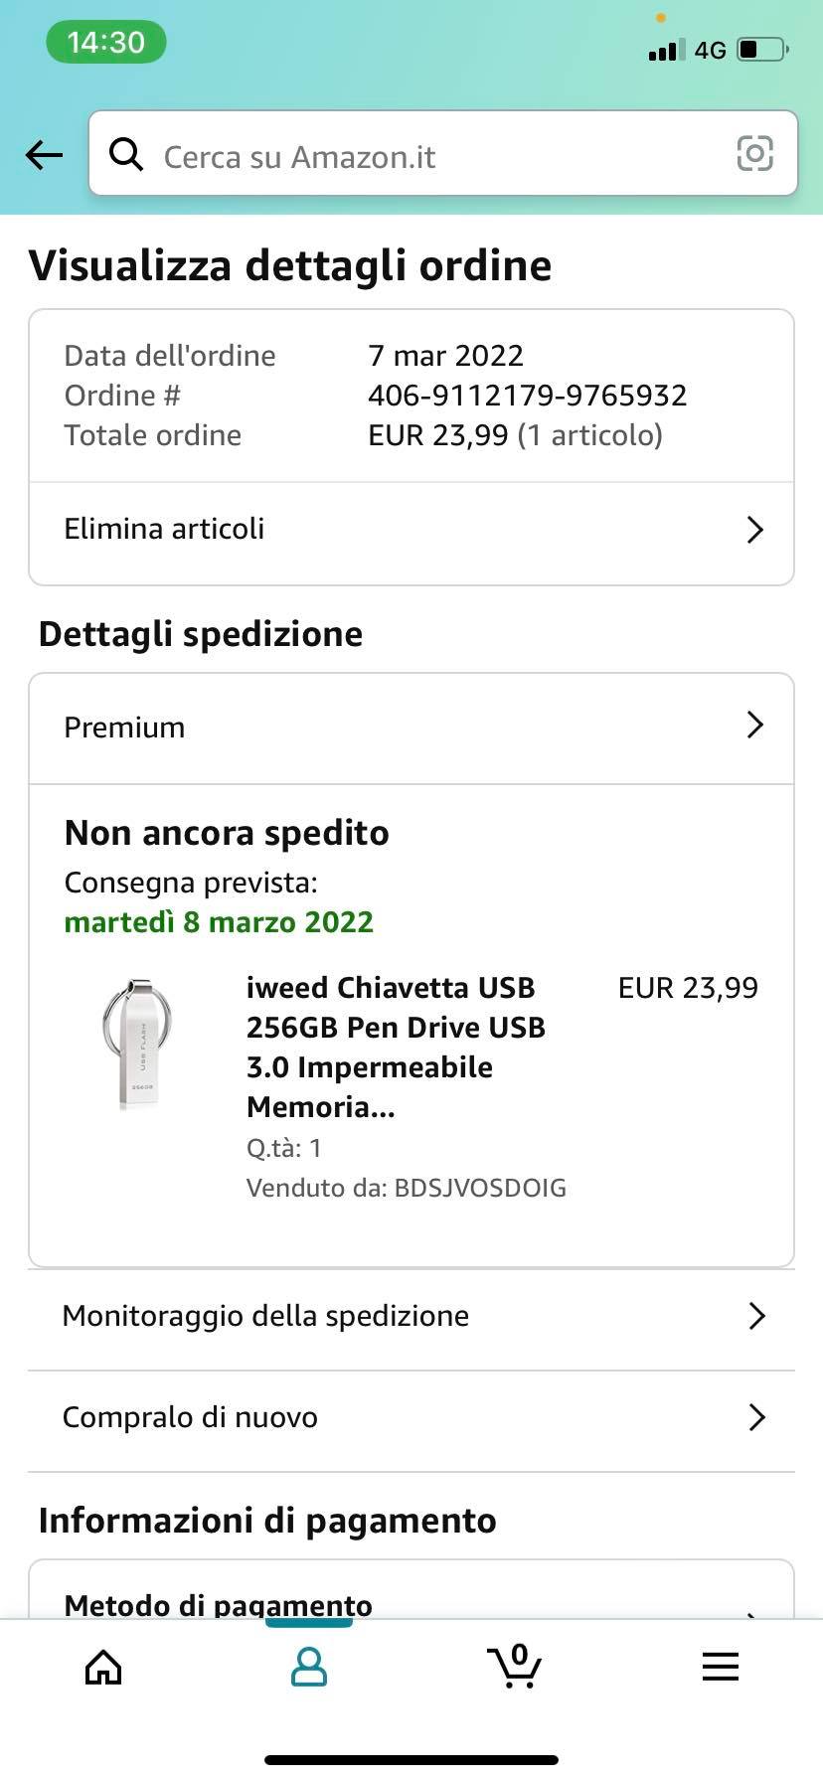Open the iweed Chiavetta USB product link
The width and height of the screenshot is (823, 1781).
click(396, 1047)
